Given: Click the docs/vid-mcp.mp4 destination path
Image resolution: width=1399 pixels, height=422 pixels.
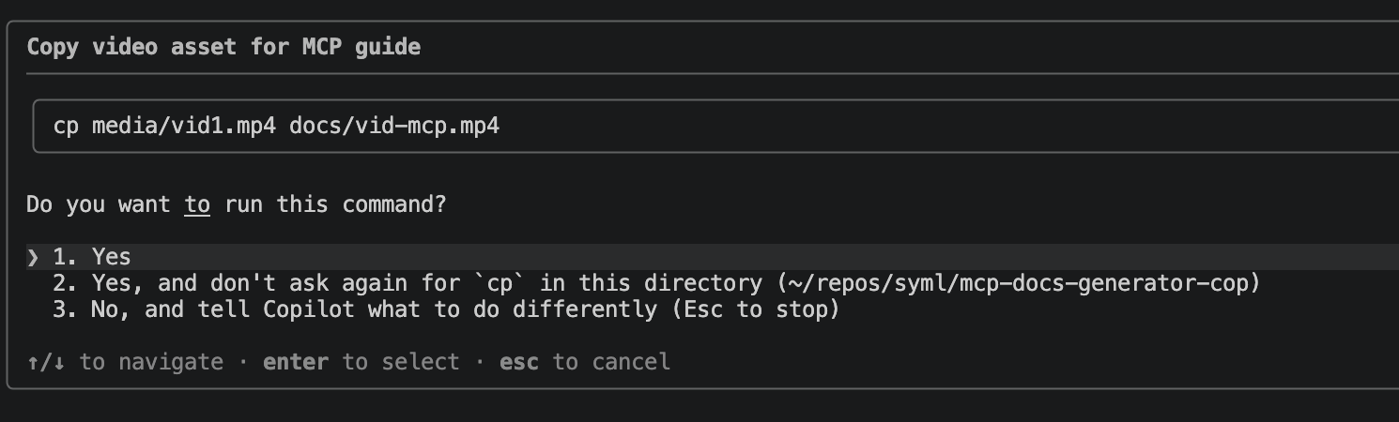Looking at the screenshot, I should coord(394,126).
